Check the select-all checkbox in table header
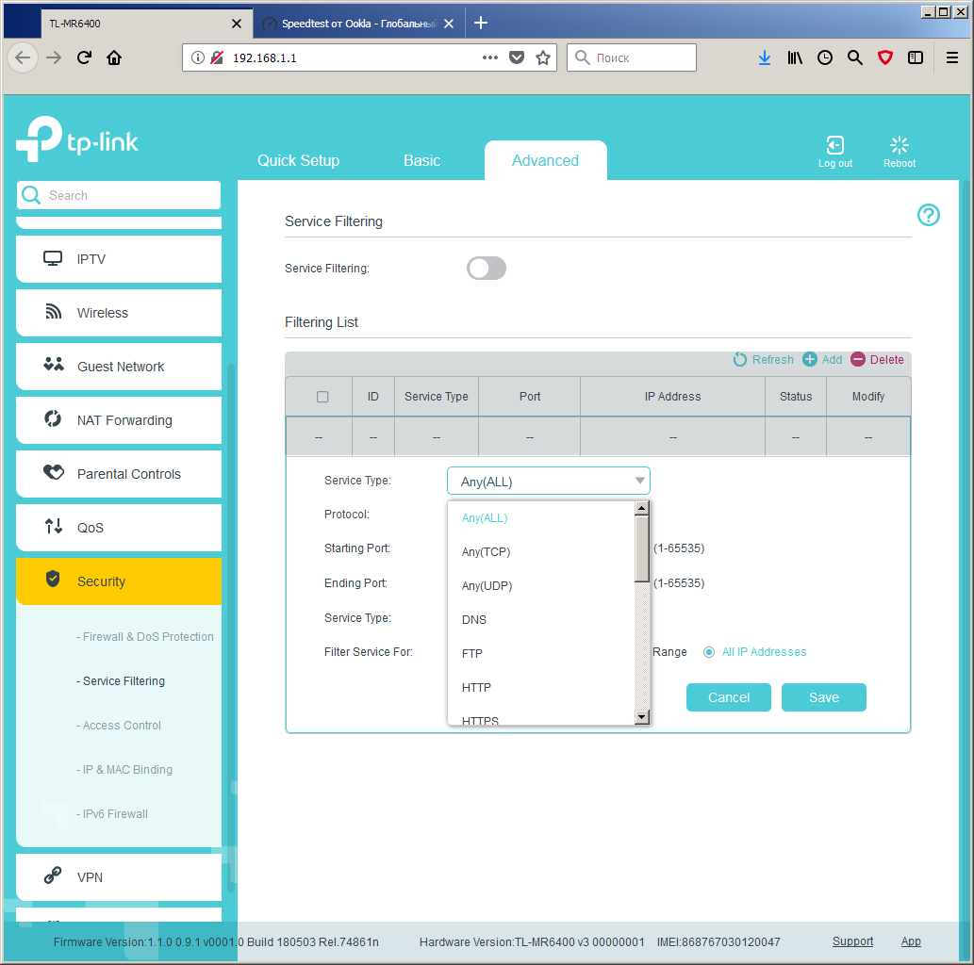 (x=322, y=397)
